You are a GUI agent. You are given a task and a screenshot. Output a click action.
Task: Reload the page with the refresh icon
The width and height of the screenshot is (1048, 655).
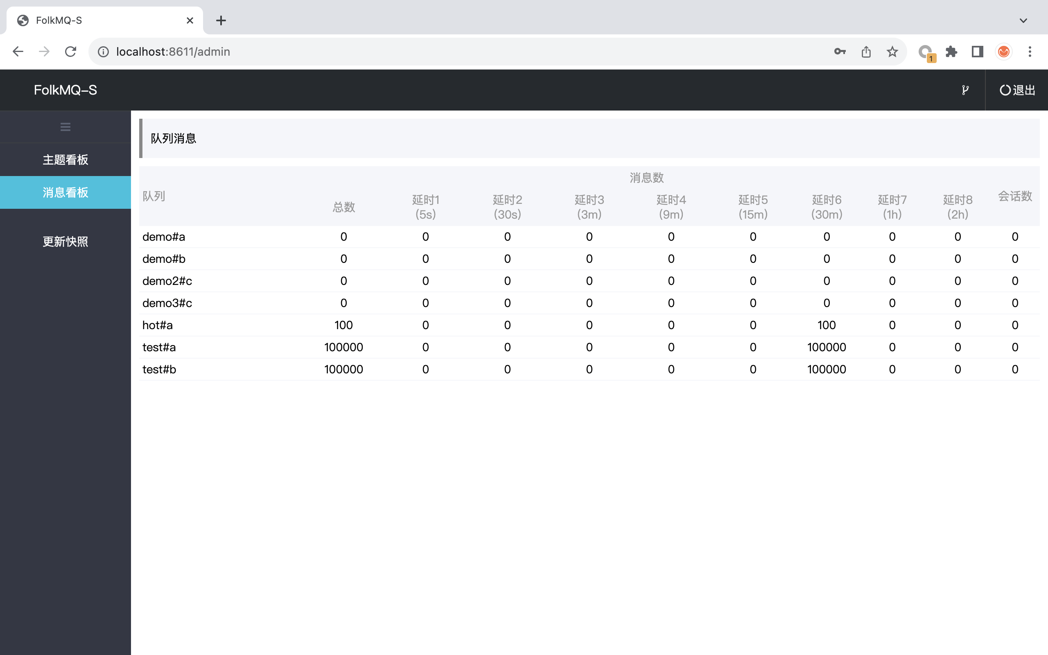[70, 51]
